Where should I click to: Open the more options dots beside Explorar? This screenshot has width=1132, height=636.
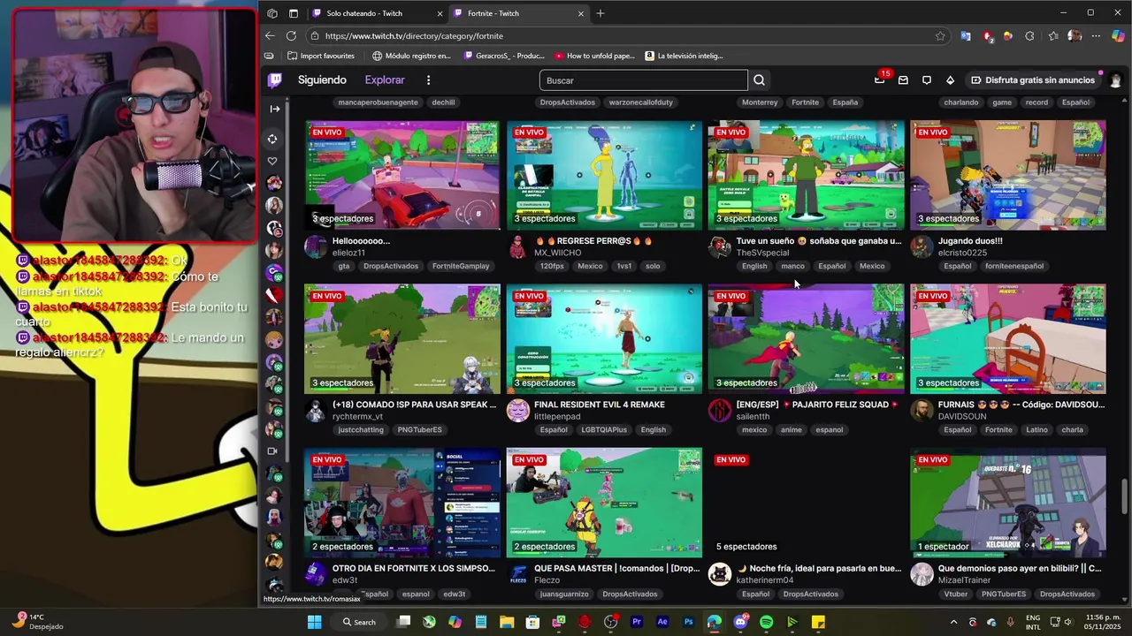click(x=428, y=80)
